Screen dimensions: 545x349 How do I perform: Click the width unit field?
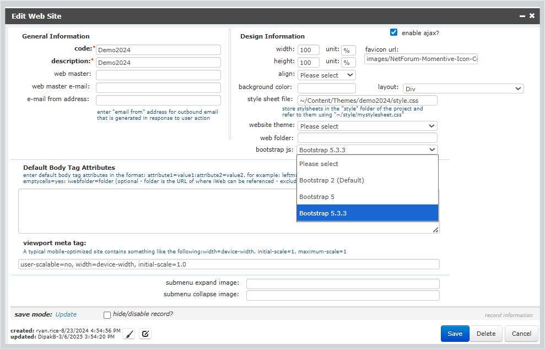(x=348, y=50)
